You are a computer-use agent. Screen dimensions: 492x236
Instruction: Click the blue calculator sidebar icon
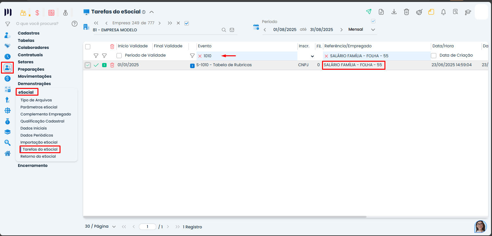pos(8,89)
